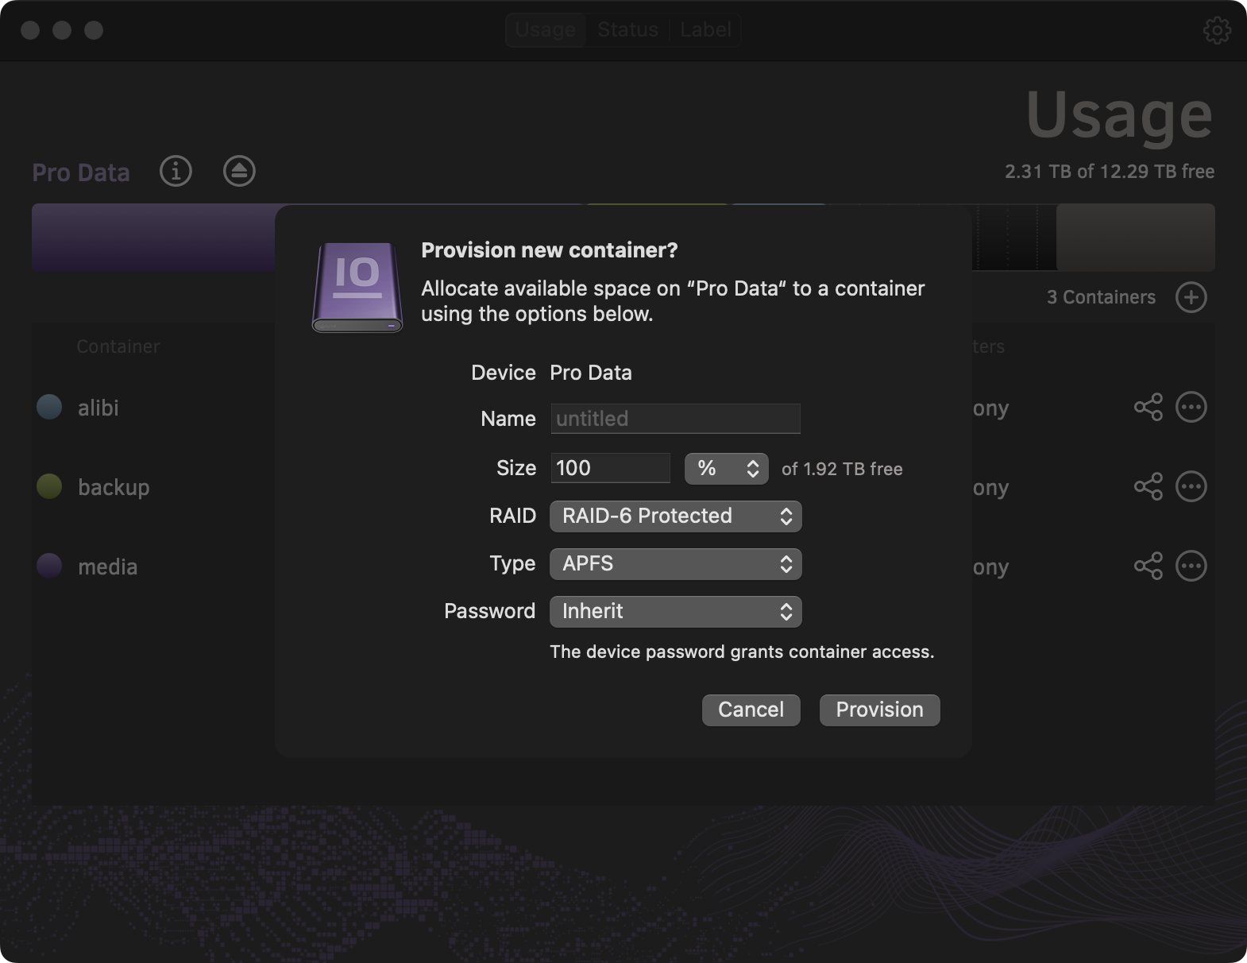Expand the RAID-6 Protected dropdown
This screenshot has height=963, width=1247.
(675, 516)
